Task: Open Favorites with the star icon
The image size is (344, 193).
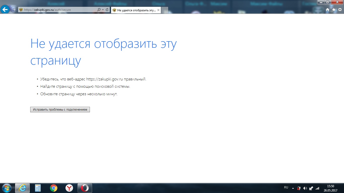Action: (x=334, y=10)
